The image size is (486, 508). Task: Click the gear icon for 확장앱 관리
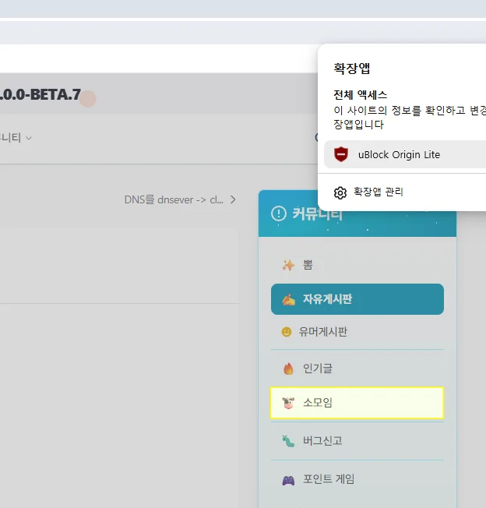click(x=340, y=192)
